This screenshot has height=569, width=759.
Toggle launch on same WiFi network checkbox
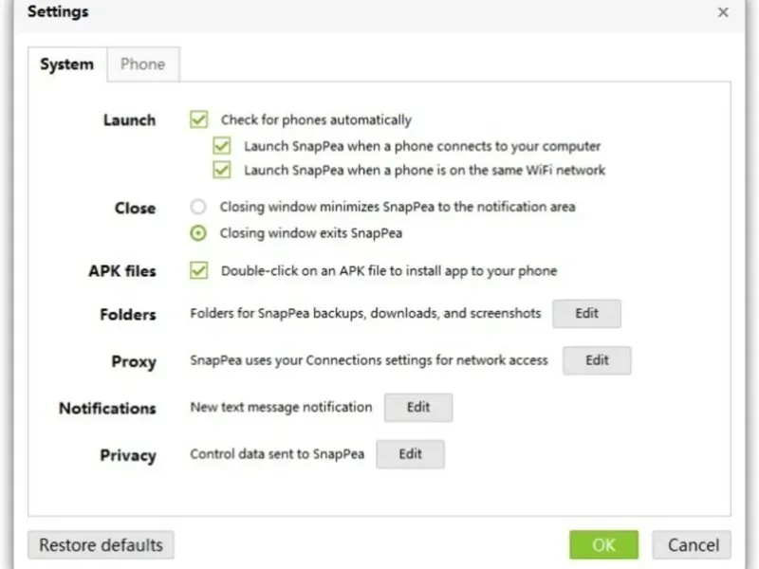[x=222, y=171]
